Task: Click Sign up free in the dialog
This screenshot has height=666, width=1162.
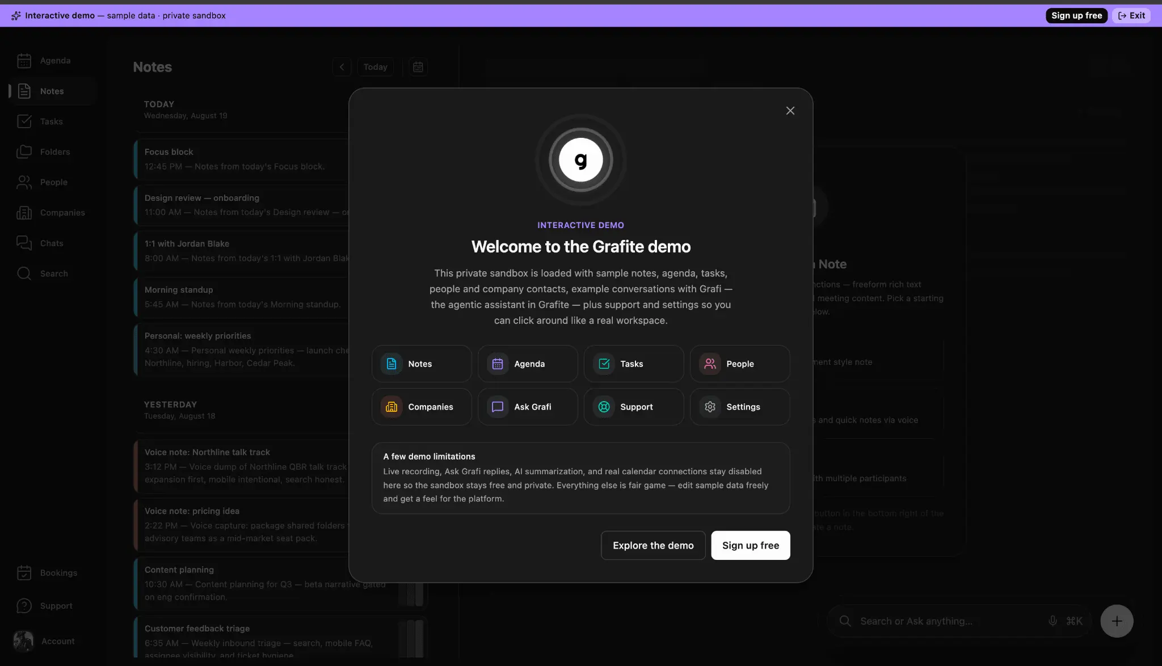Action: point(751,545)
